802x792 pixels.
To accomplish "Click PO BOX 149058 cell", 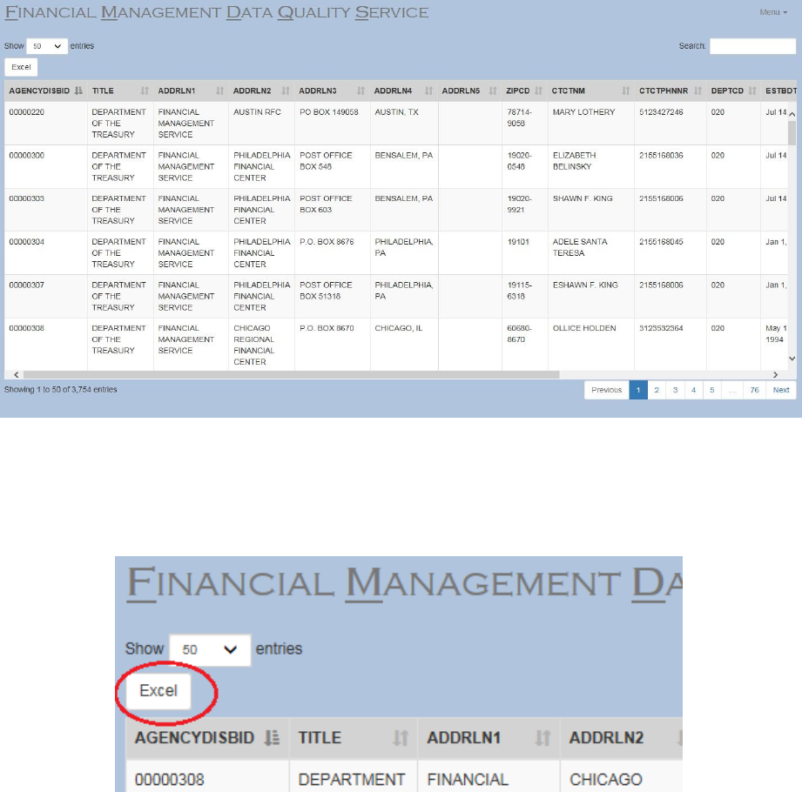I will click(333, 124).
